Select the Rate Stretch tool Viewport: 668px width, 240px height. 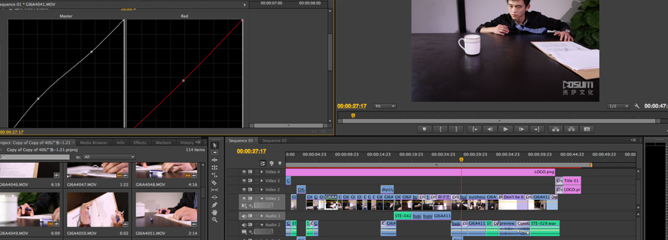click(214, 175)
